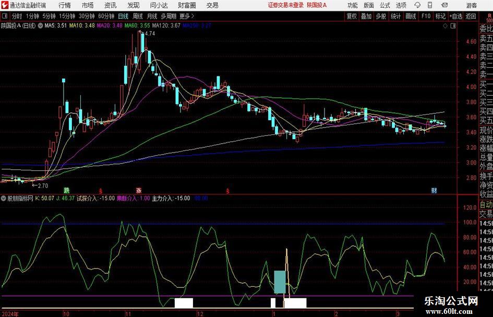The height and width of the screenshot is (317, 493).
Task: Click the 游客 guest account label
Action: point(472,5)
